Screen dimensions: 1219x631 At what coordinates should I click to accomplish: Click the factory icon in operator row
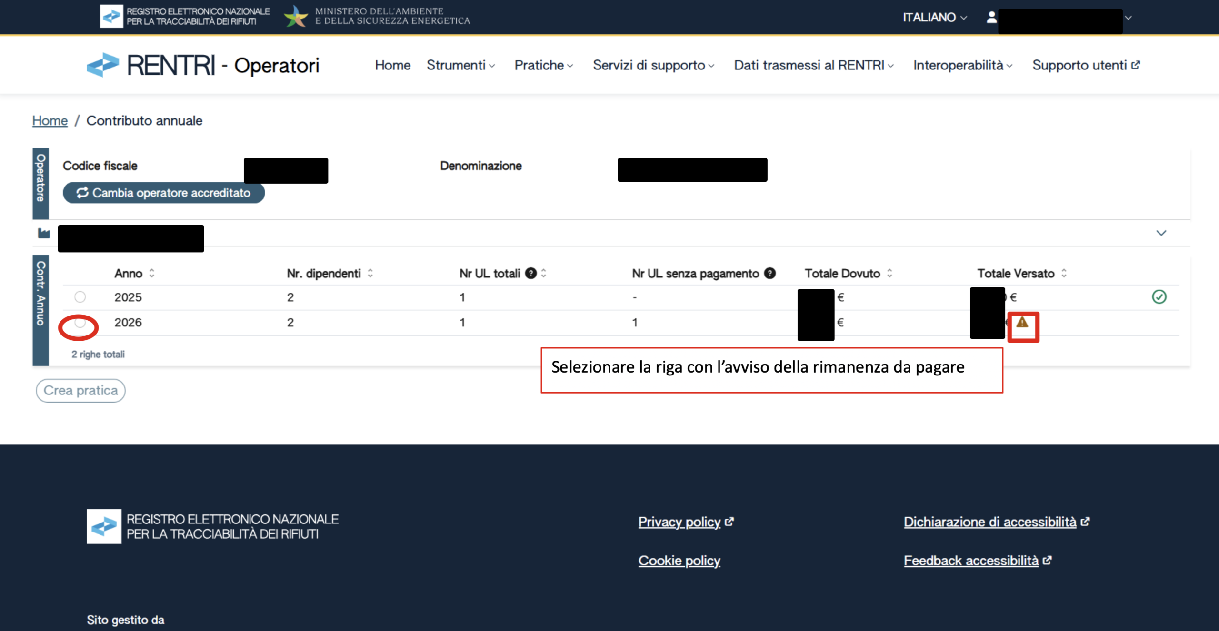click(44, 233)
